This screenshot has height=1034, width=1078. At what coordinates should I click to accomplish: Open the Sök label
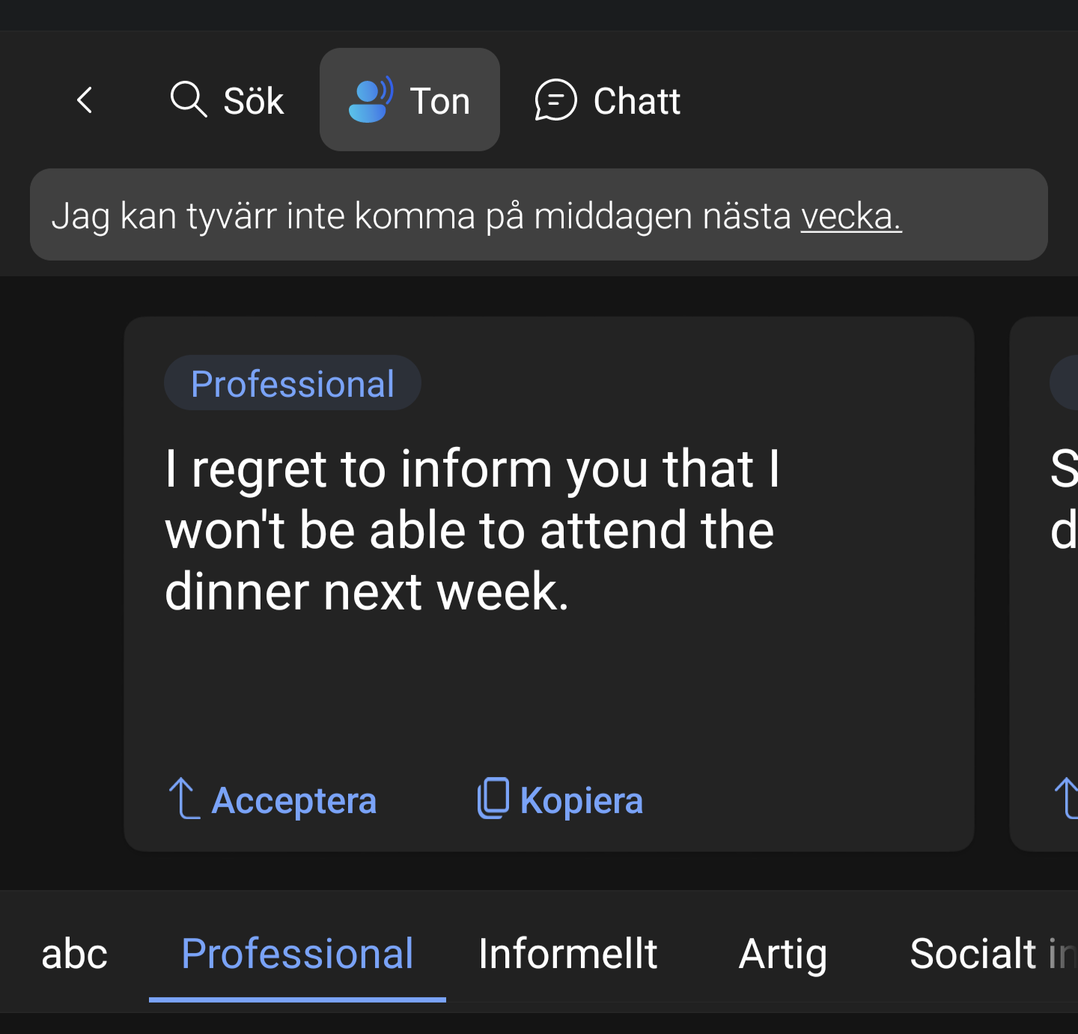254,101
